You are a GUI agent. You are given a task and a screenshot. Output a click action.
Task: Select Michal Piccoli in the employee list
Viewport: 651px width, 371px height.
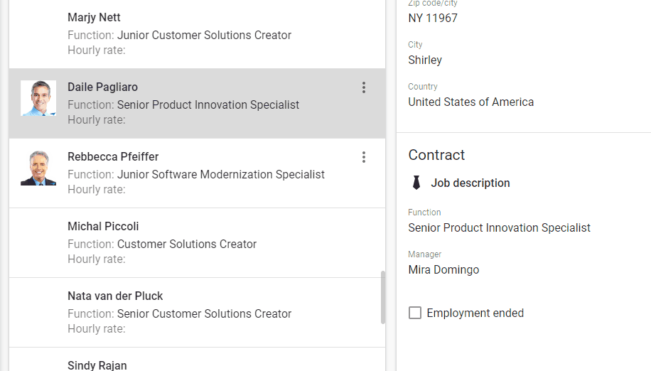[x=197, y=243]
